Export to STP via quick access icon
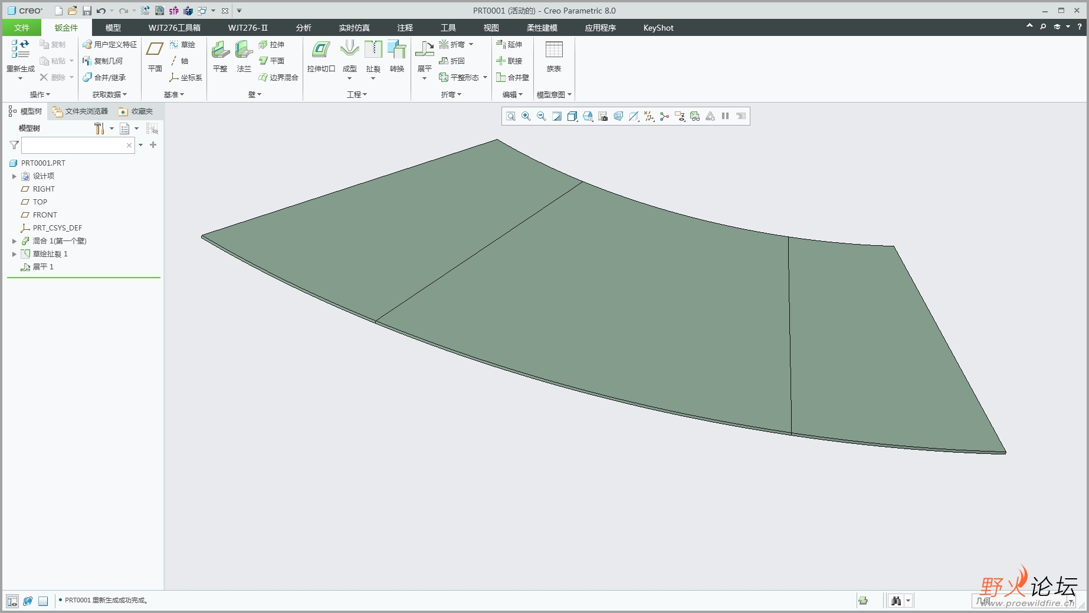1089x613 pixels. click(173, 11)
